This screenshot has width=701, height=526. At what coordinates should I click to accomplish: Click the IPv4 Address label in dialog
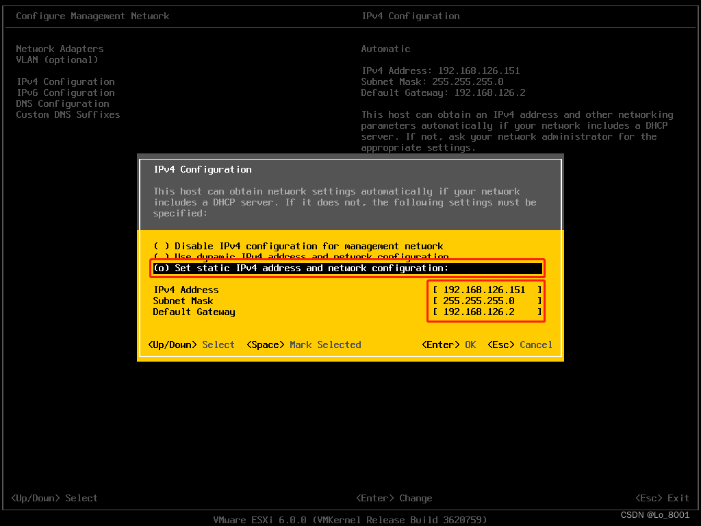pyautogui.click(x=186, y=290)
